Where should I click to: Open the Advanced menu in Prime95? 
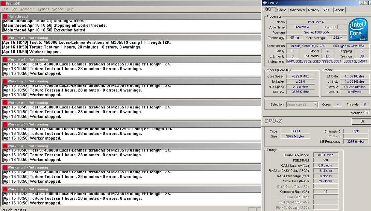point(27,9)
